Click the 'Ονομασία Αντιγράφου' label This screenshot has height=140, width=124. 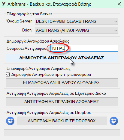coord(27,48)
